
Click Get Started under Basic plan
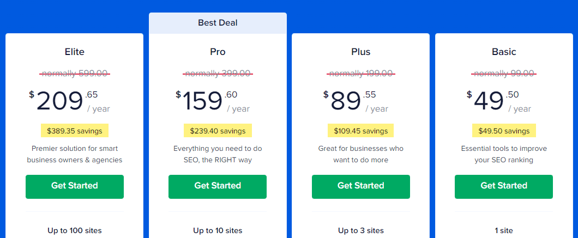pos(503,187)
